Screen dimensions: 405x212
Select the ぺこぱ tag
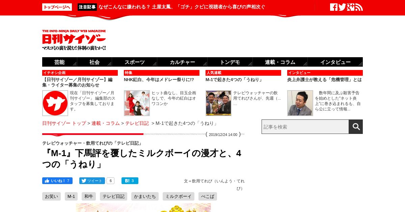tap(208, 197)
